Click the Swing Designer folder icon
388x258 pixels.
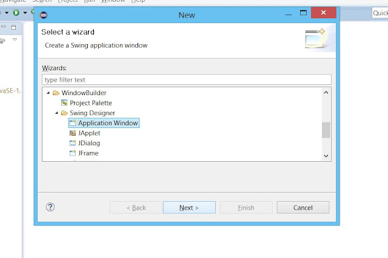point(64,113)
